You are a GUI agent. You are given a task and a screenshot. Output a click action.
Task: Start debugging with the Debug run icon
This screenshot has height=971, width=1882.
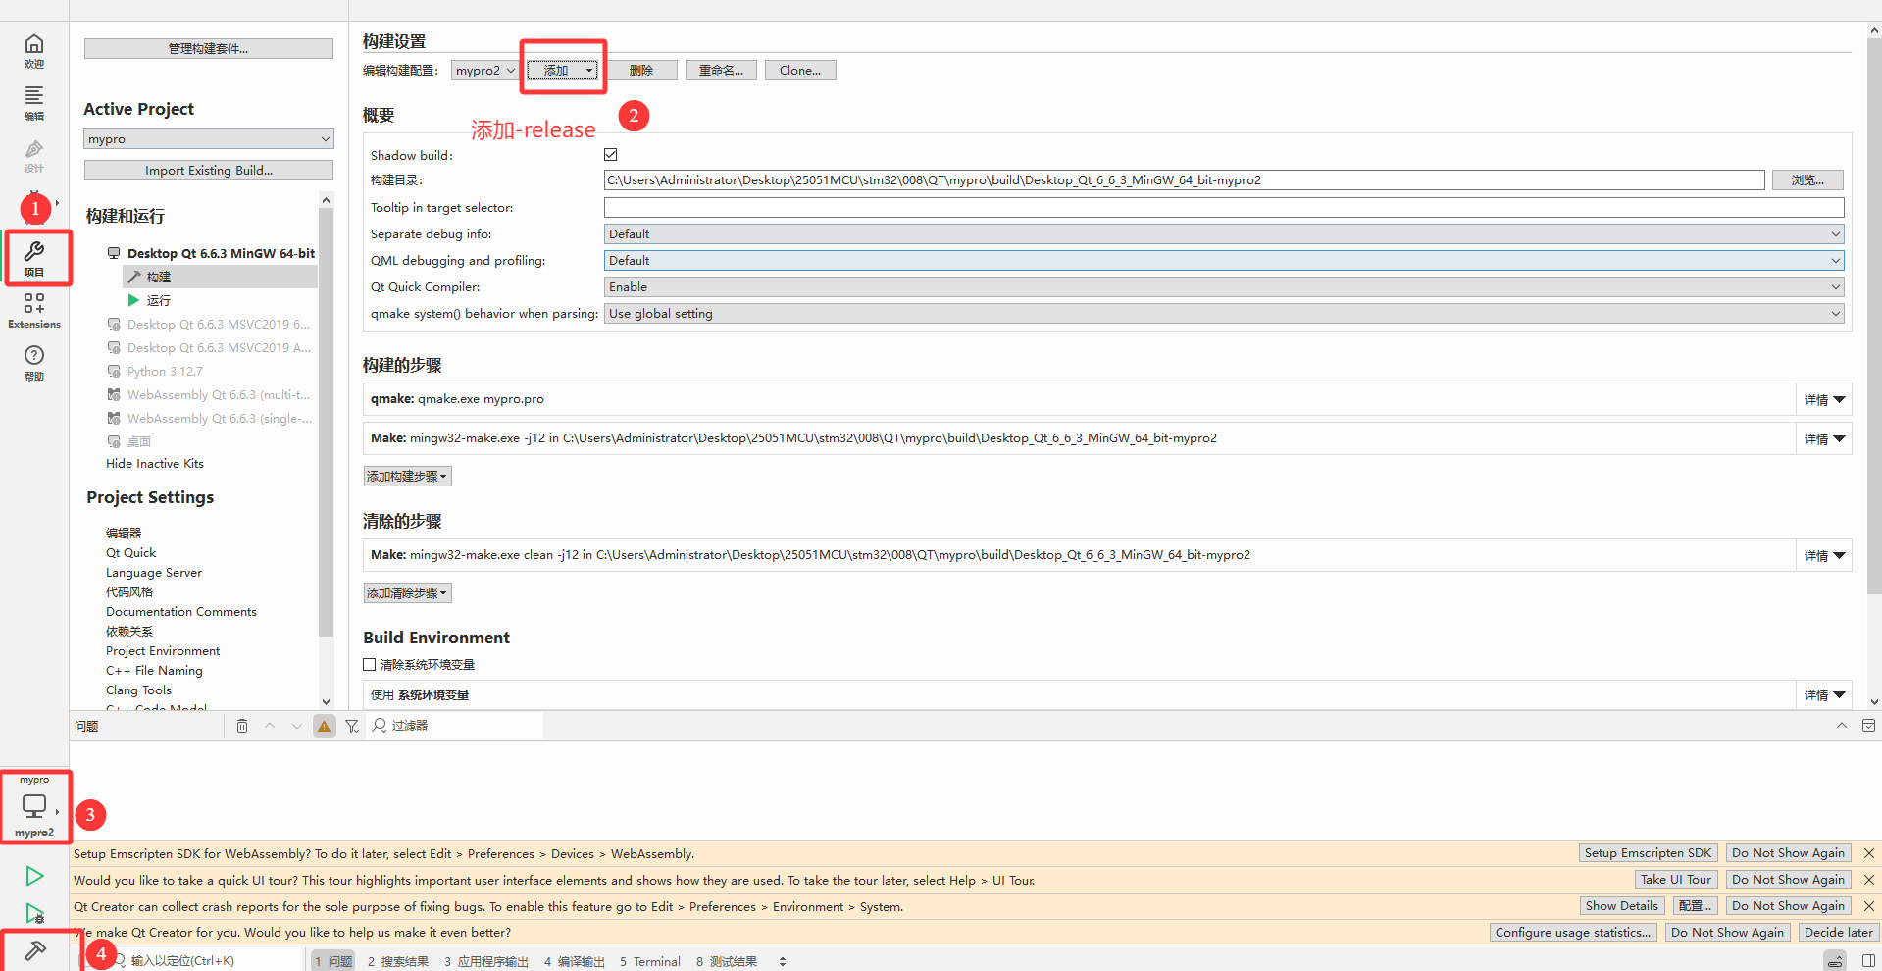(34, 914)
